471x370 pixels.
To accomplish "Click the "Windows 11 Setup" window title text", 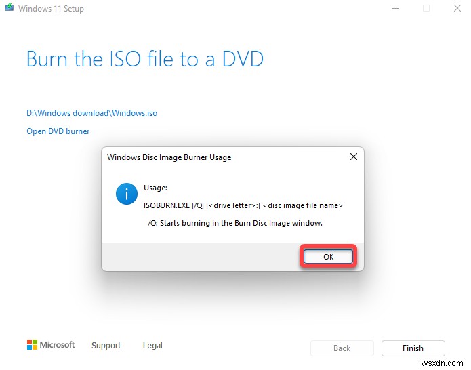I will (x=51, y=9).
